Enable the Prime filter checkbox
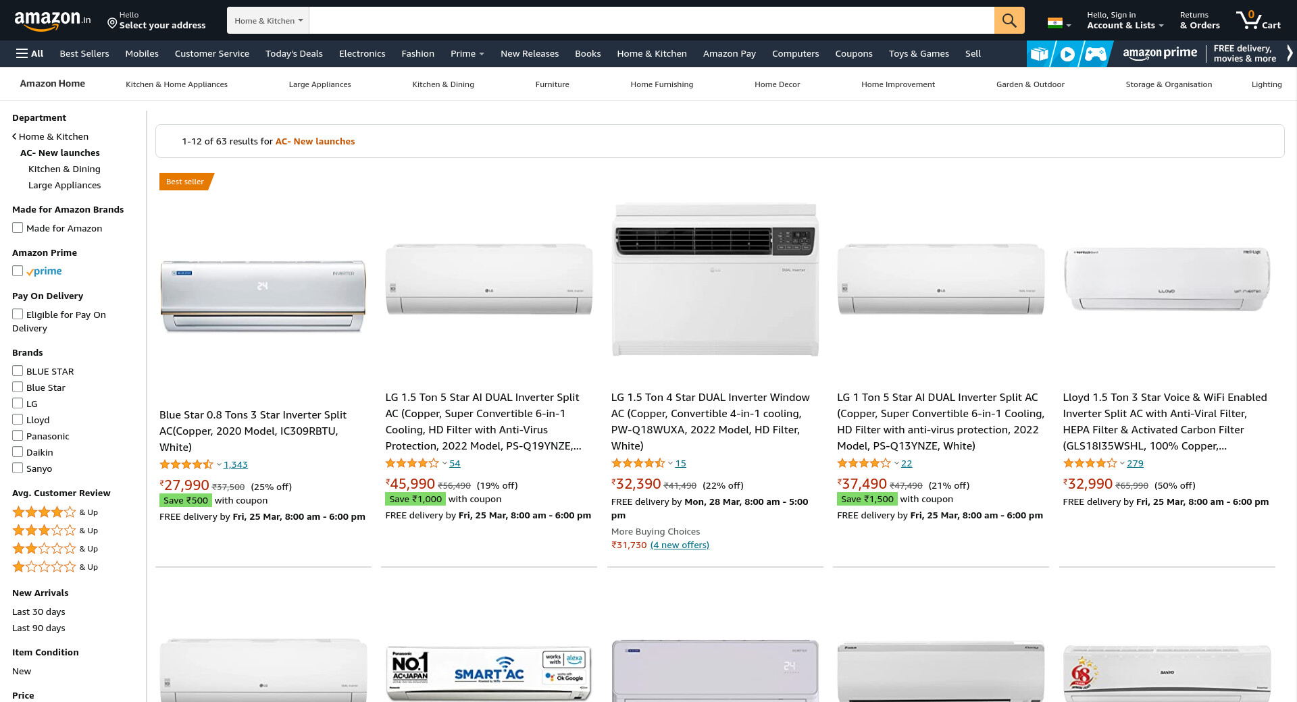This screenshot has width=1297, height=702. pyautogui.click(x=18, y=271)
